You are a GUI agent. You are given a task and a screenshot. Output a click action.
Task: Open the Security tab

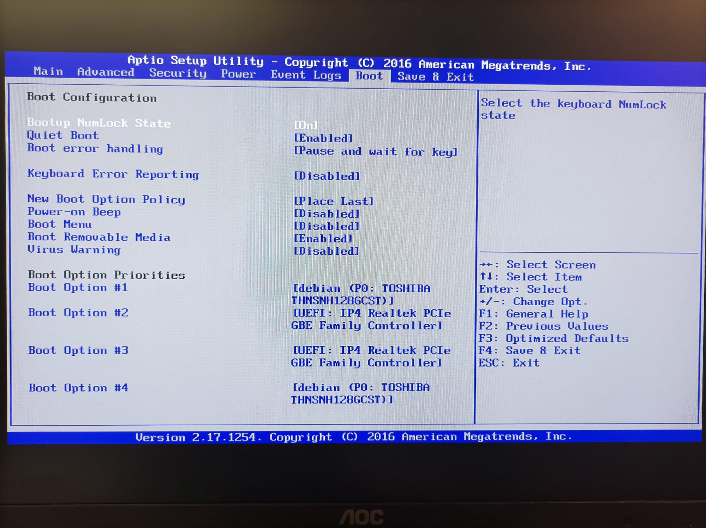(x=178, y=73)
